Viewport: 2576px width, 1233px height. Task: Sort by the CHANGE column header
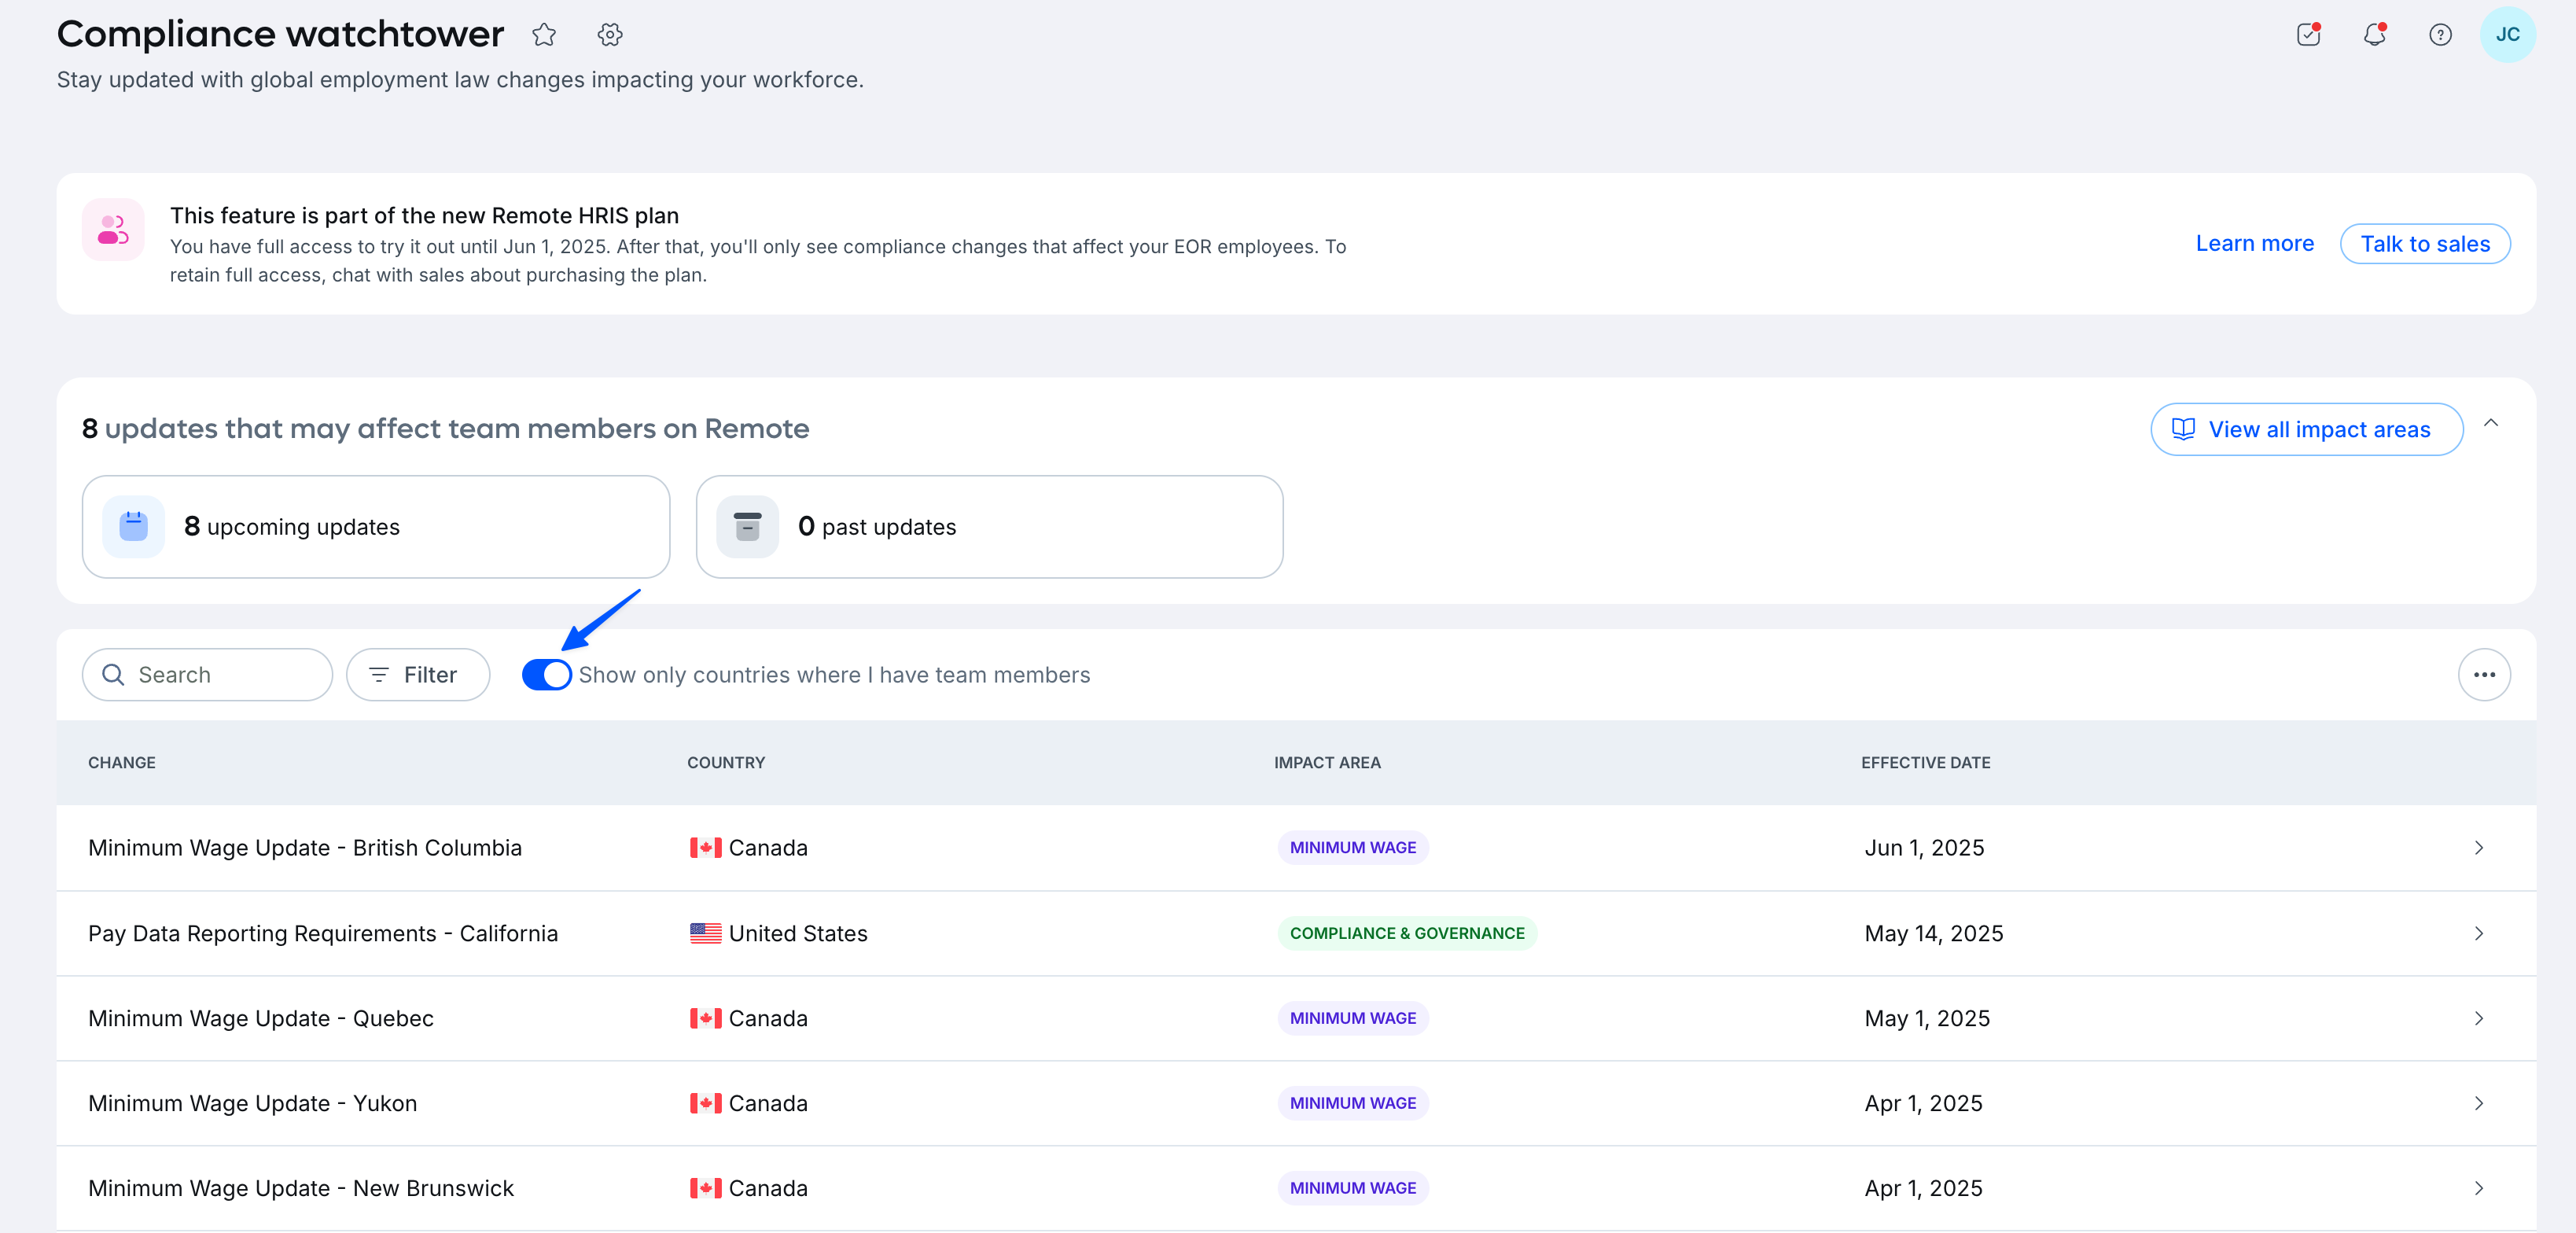(x=122, y=763)
